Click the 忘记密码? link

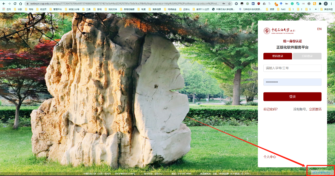click(x=271, y=109)
